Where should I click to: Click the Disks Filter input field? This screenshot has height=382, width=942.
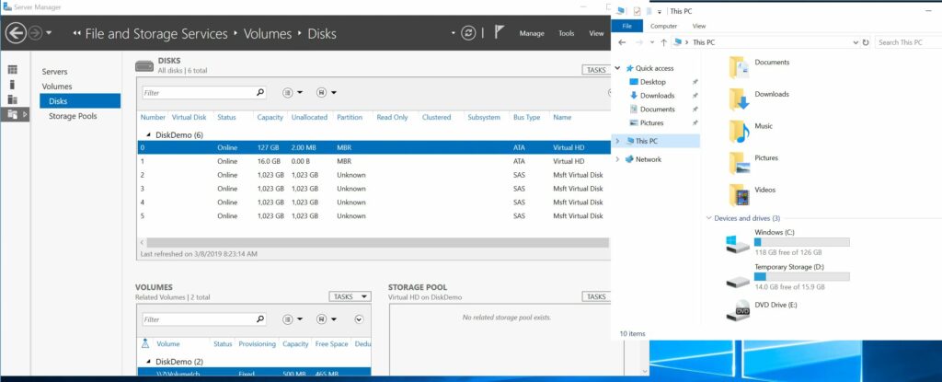pyautogui.click(x=197, y=93)
